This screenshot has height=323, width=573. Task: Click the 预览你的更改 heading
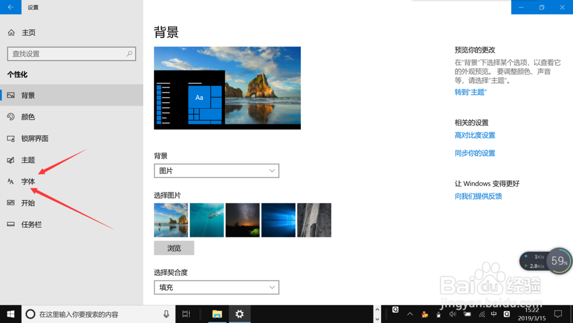point(474,50)
